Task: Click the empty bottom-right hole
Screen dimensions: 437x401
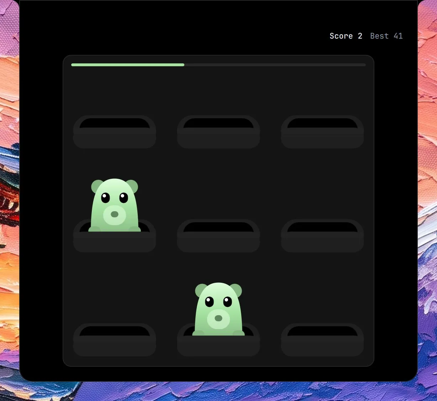Action: tap(322, 340)
